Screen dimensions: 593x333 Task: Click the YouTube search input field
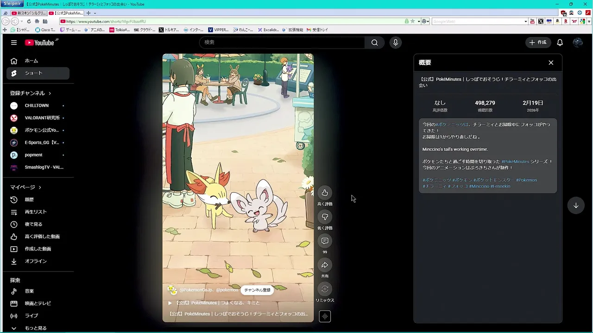[x=282, y=43]
